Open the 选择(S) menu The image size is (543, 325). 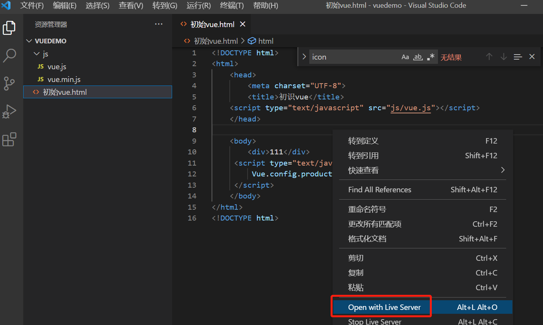pos(97,5)
